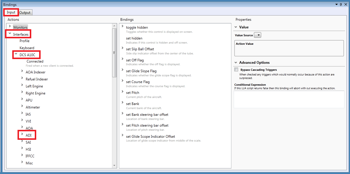Select the Altimeter tree label

[x=33, y=107]
